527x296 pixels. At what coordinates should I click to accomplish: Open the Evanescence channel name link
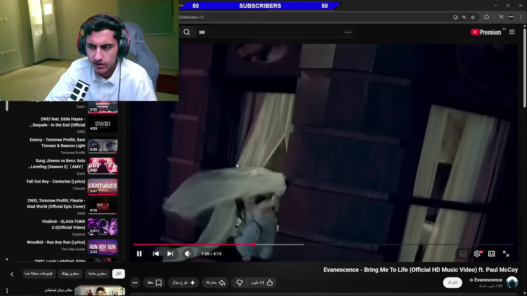pyautogui.click(x=488, y=280)
